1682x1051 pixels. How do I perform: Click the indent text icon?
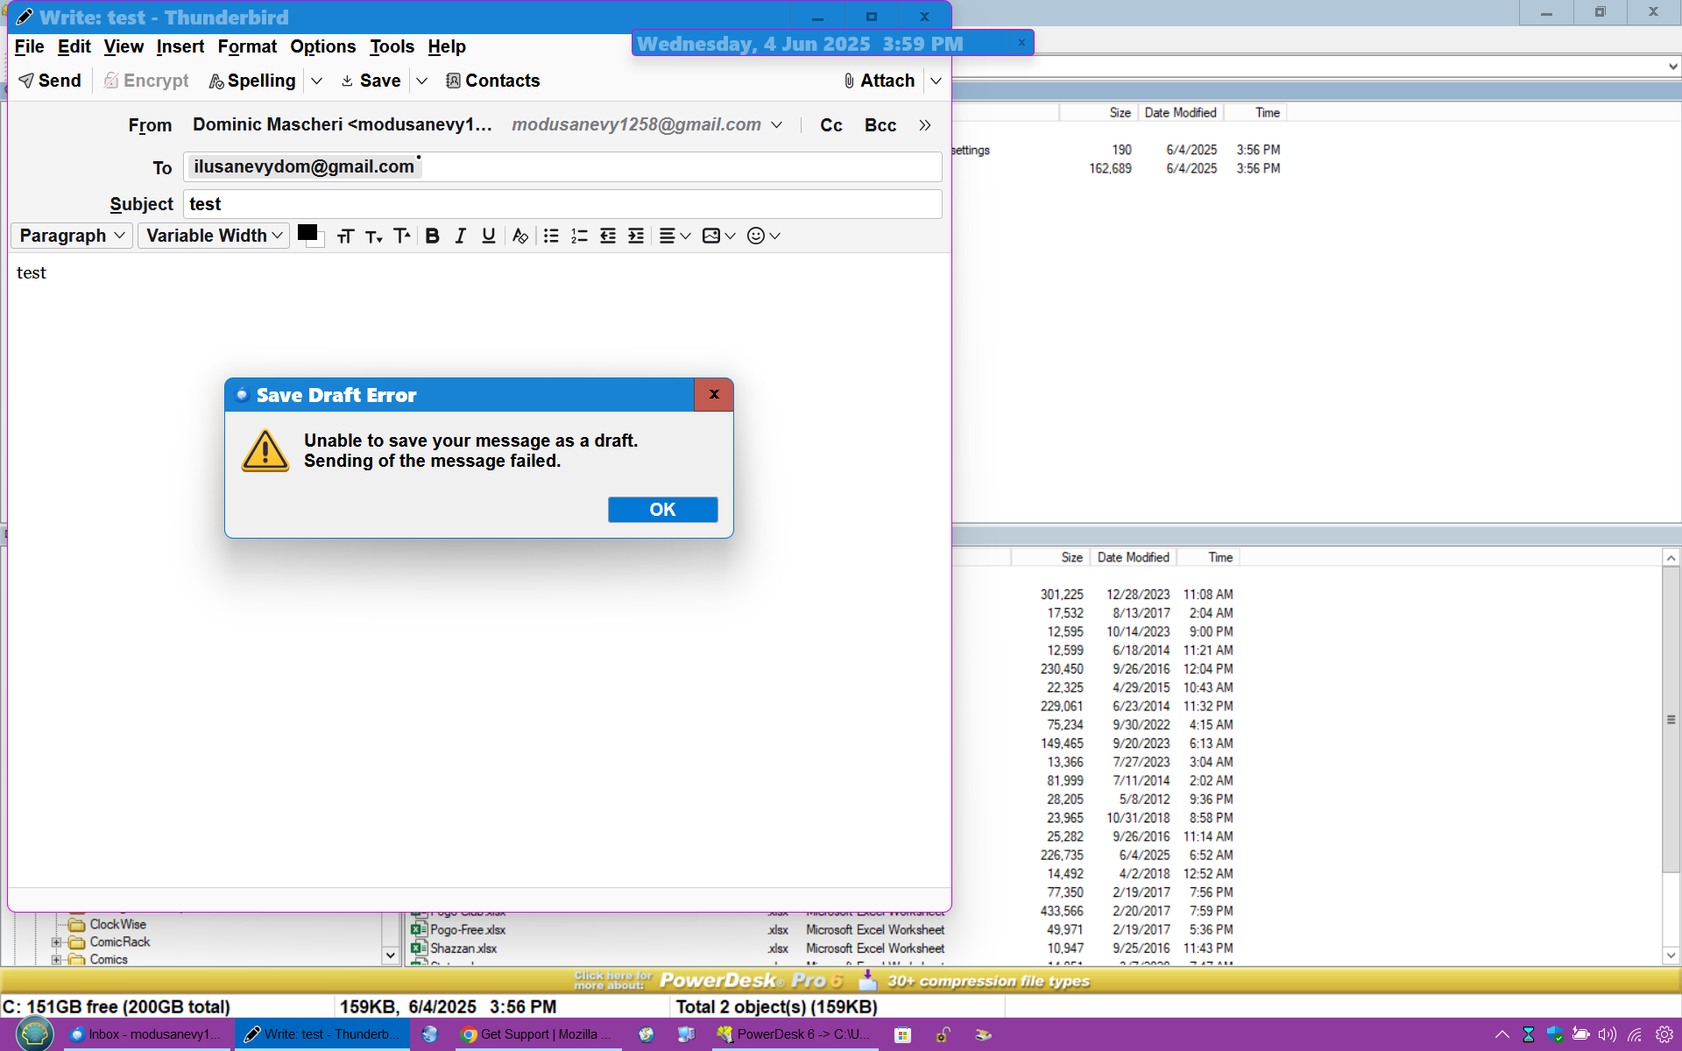(x=636, y=236)
